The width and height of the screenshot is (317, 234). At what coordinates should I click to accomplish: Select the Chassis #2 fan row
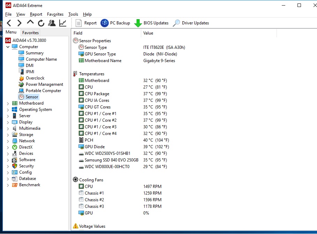(x=120, y=199)
